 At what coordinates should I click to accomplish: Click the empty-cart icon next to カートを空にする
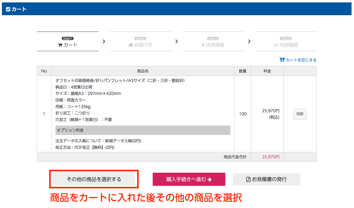click(x=282, y=60)
